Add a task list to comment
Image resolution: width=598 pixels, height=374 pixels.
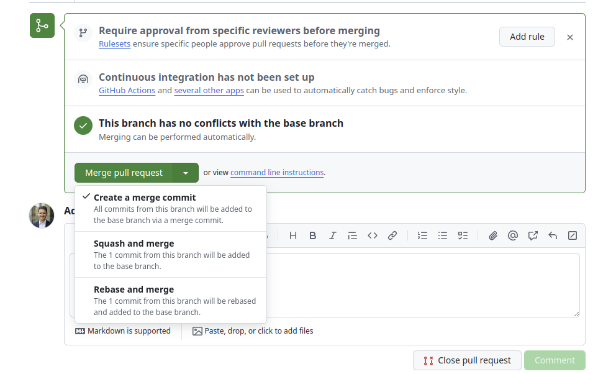click(463, 235)
